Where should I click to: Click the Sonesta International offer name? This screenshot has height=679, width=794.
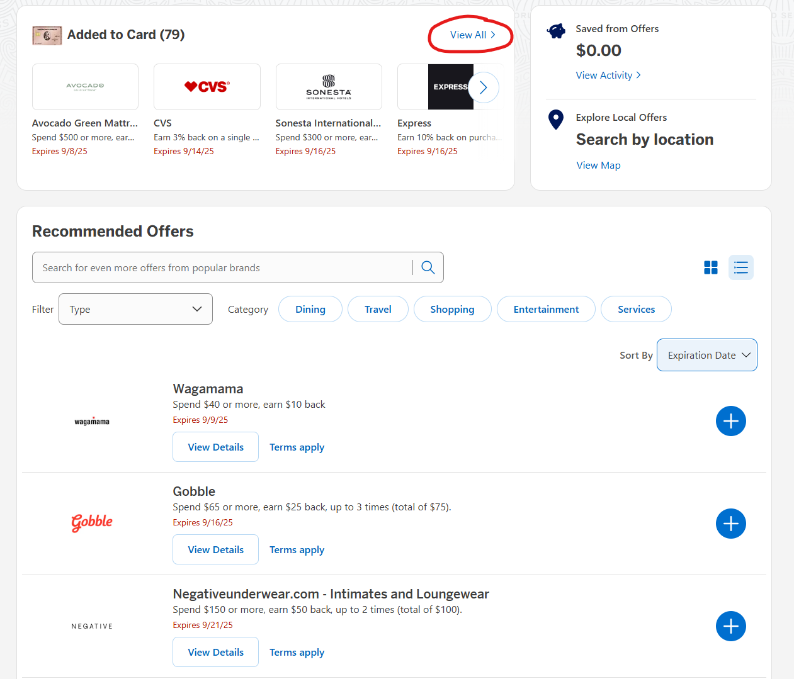[x=328, y=123]
